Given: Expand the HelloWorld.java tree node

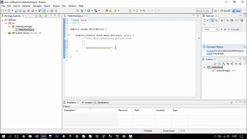Looking at the screenshot, I should pos(13,30).
